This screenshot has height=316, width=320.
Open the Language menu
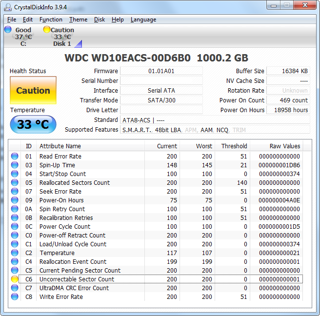[143, 20]
